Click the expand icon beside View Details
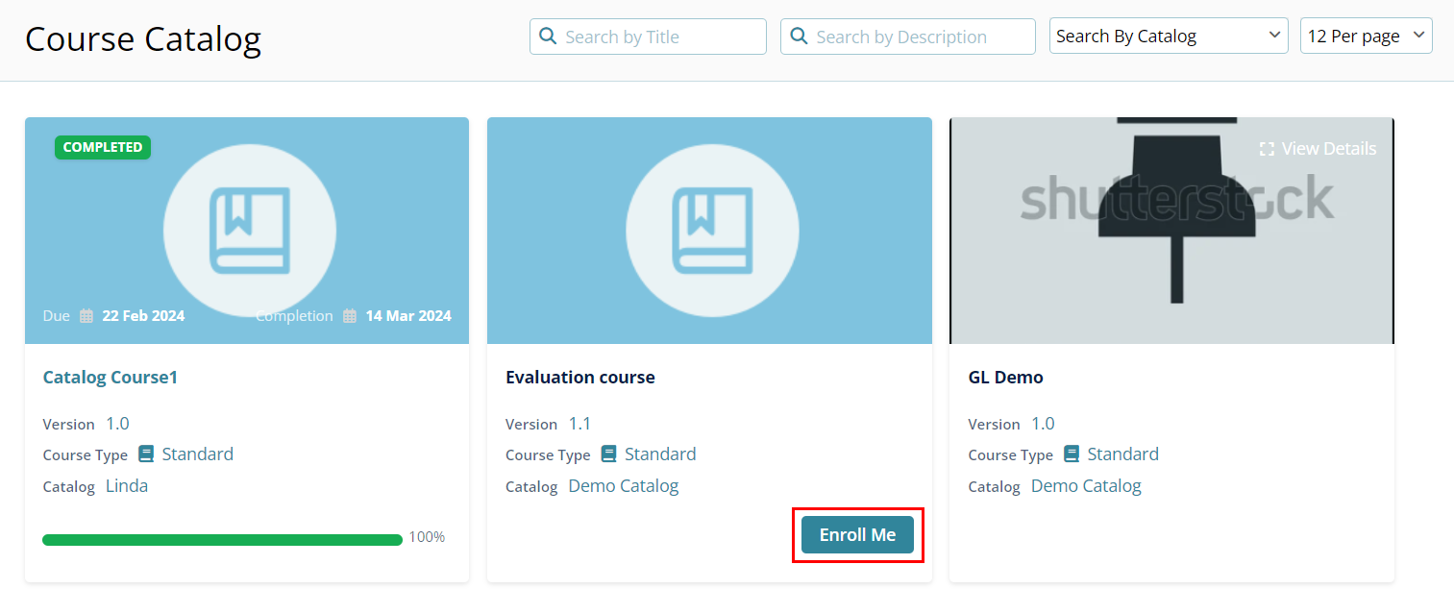The height and width of the screenshot is (589, 1454). [1267, 149]
